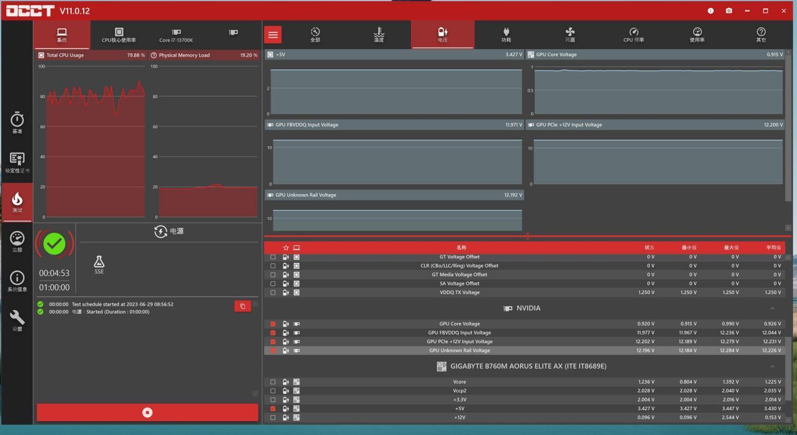Click the sensor table vertical scrollbar
The width and height of the screenshot is (797, 435).
788,370
